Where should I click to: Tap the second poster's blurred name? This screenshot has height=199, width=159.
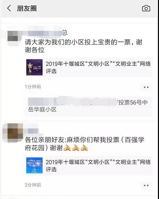click(32, 131)
